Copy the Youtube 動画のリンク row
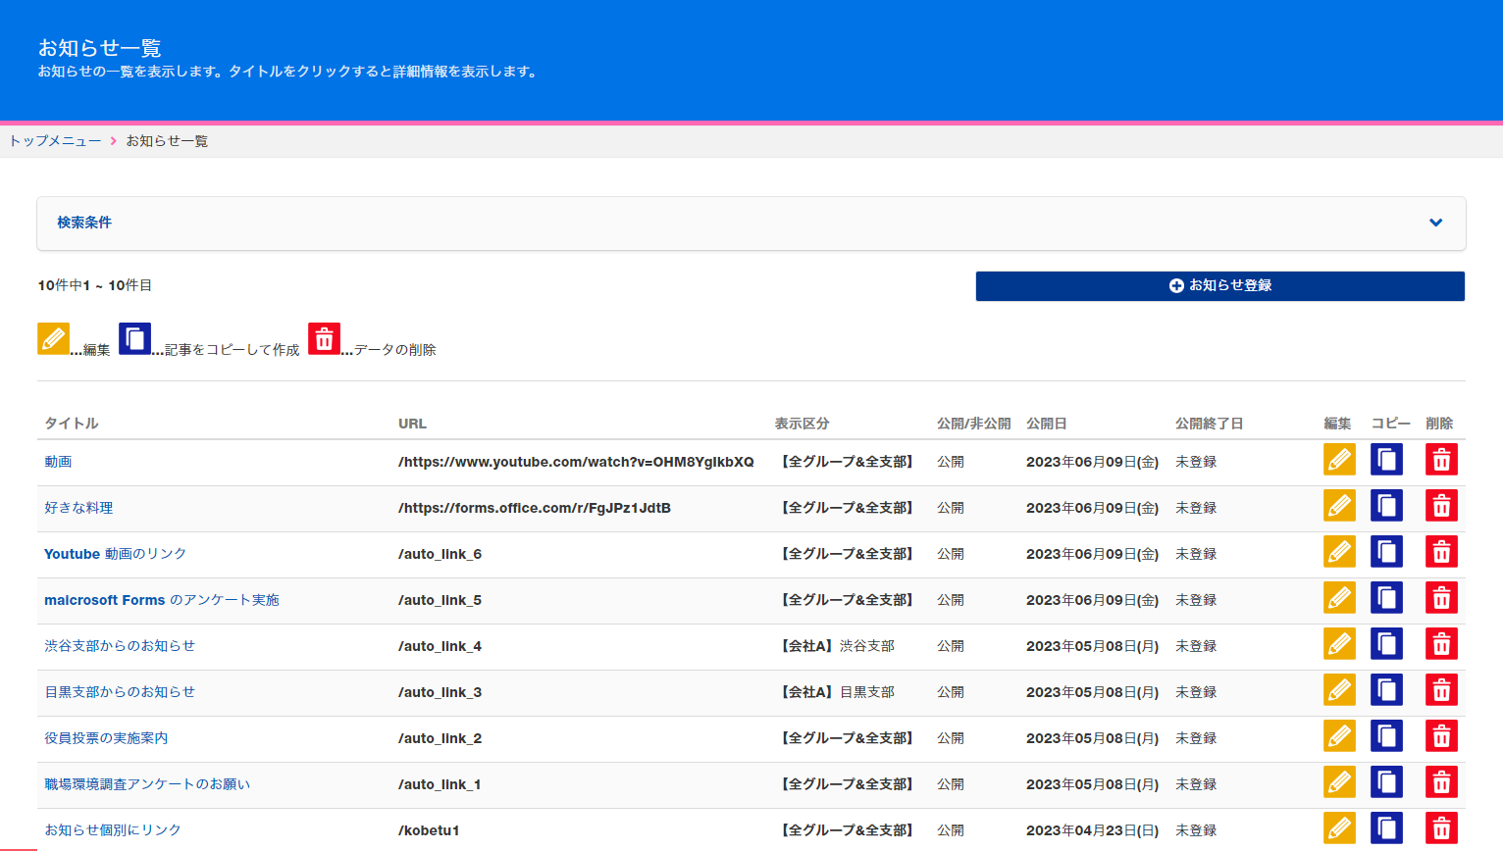Viewport: 1503px width, 851px height. pos(1386,552)
